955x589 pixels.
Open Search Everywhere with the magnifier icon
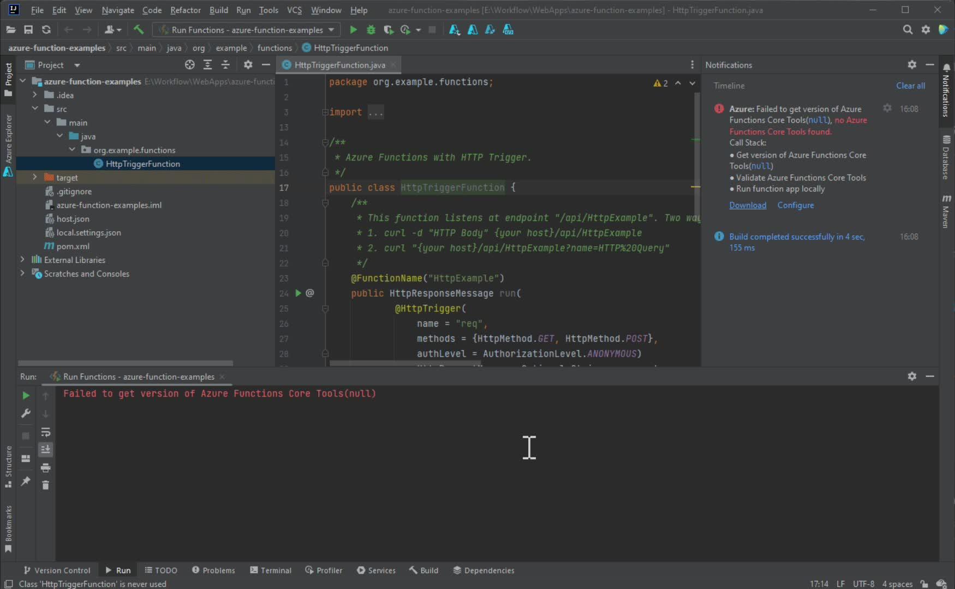point(908,29)
